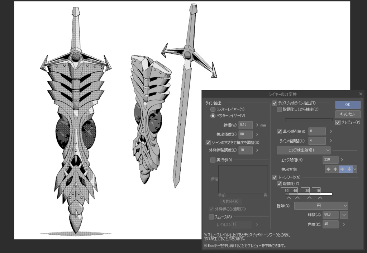Viewport: 367px width, 253px height.
Task: Select the left arrow detection direction icon
Action: [329, 169]
